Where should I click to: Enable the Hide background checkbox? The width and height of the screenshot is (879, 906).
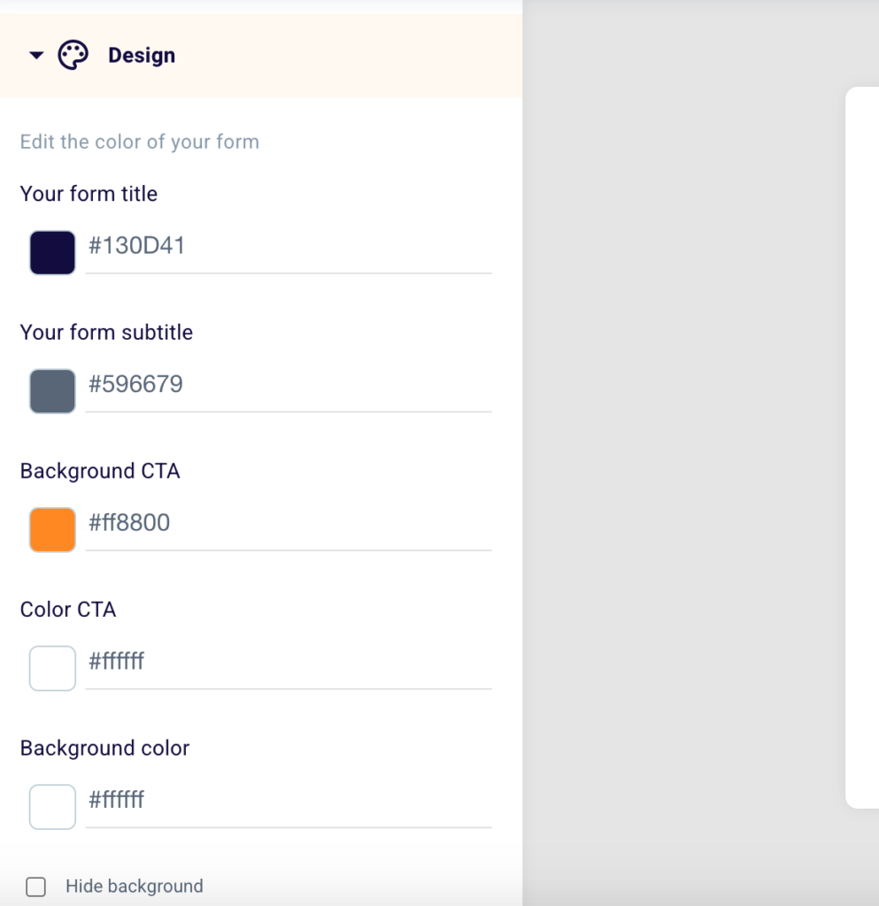pos(36,887)
